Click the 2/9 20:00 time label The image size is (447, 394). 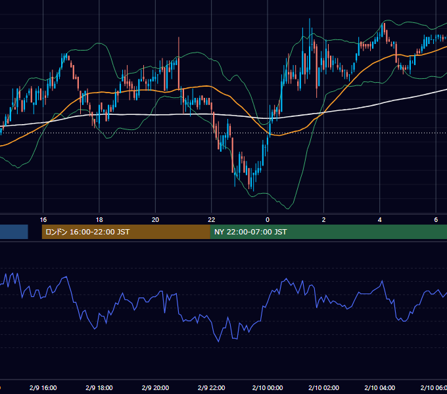tap(155, 387)
